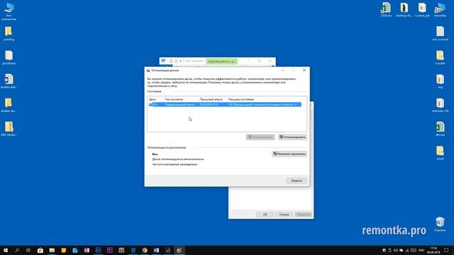Click the Explorer quick access toolbar dropdown arrow
Image resolution: width=454 pixels, height=255 pixels.
pyautogui.click(x=180, y=61)
